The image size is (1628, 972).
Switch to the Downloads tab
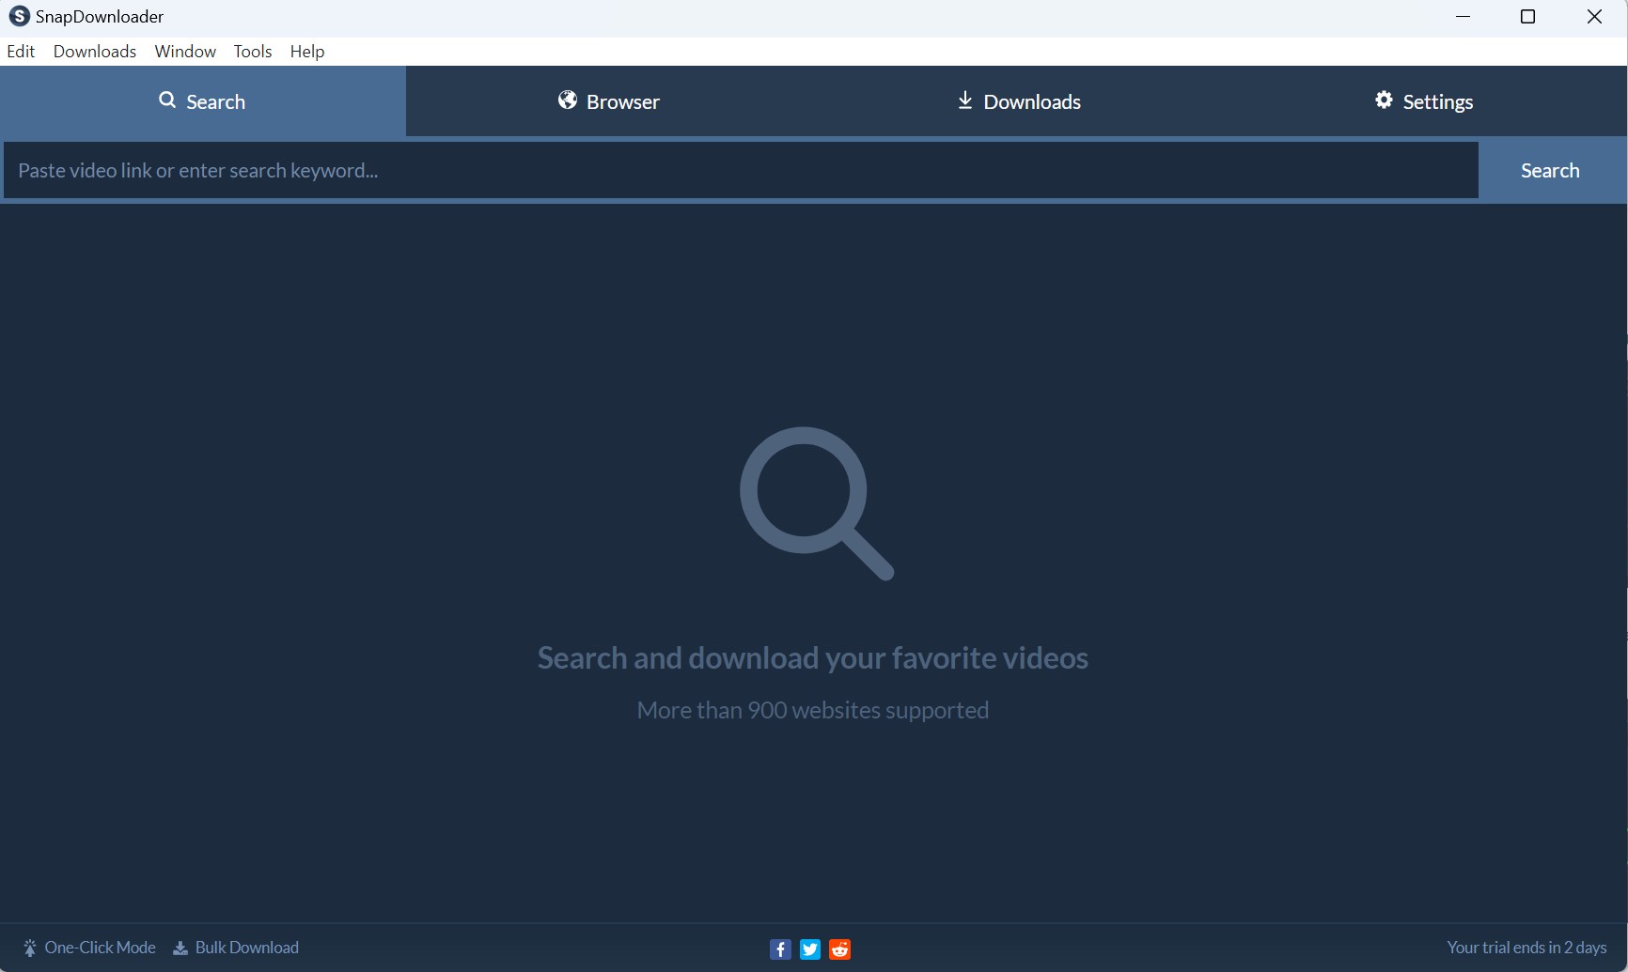point(1018,101)
